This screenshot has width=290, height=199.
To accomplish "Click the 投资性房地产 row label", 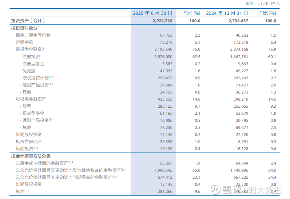I will click(29, 141).
